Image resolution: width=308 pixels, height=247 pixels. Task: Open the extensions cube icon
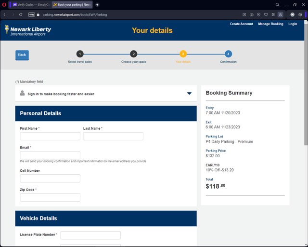tap(300, 14)
